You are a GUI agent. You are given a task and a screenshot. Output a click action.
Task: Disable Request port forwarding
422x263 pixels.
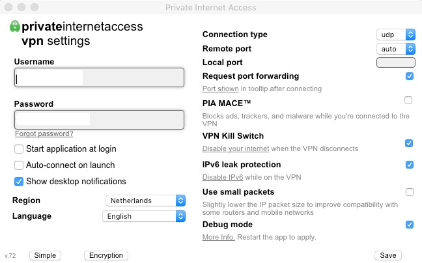410,76
